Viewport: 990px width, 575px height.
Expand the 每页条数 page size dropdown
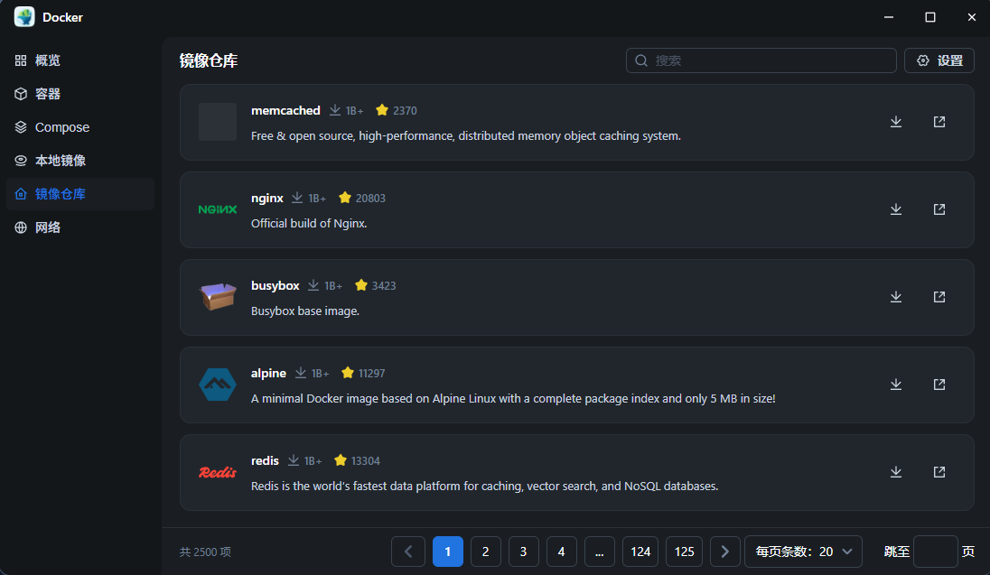tap(803, 552)
